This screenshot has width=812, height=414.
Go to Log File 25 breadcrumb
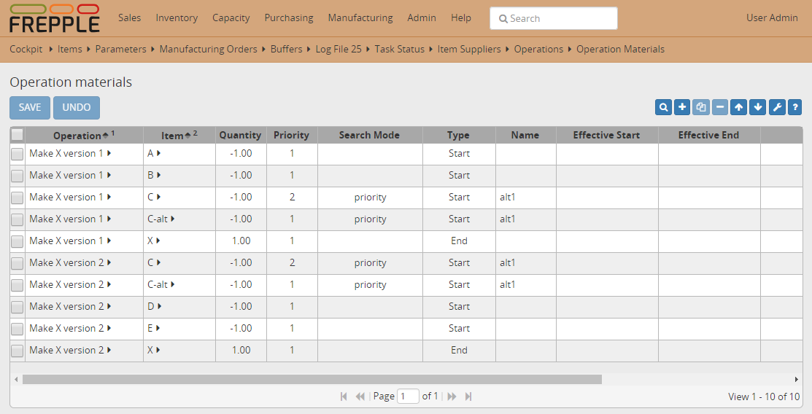coord(339,49)
